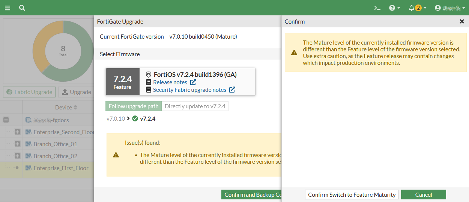The image size is (469, 202).
Task: Sort by the Device column header
Action: [x=66, y=107]
